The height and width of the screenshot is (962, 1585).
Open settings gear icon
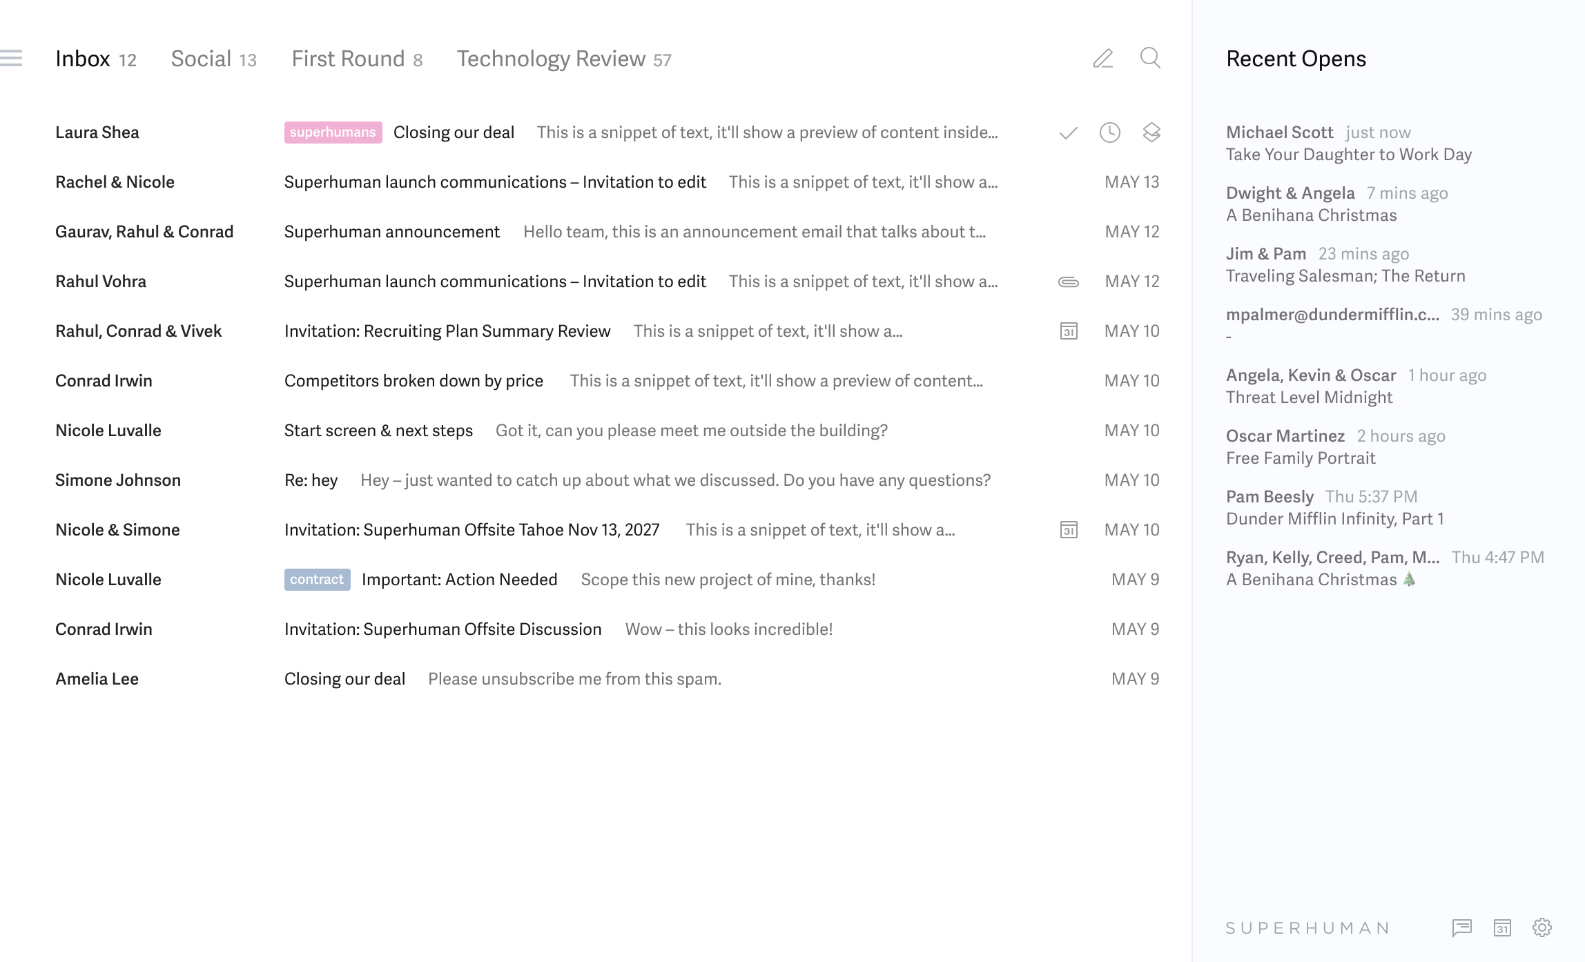click(x=1542, y=927)
